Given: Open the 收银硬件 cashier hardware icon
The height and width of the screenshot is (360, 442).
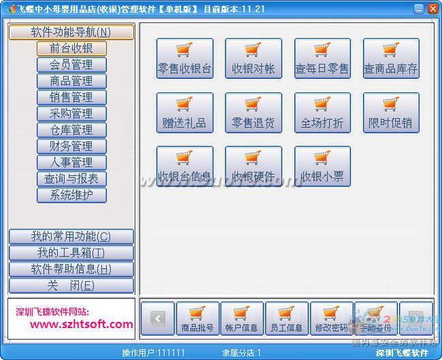Looking at the screenshot, I should (x=253, y=167).
